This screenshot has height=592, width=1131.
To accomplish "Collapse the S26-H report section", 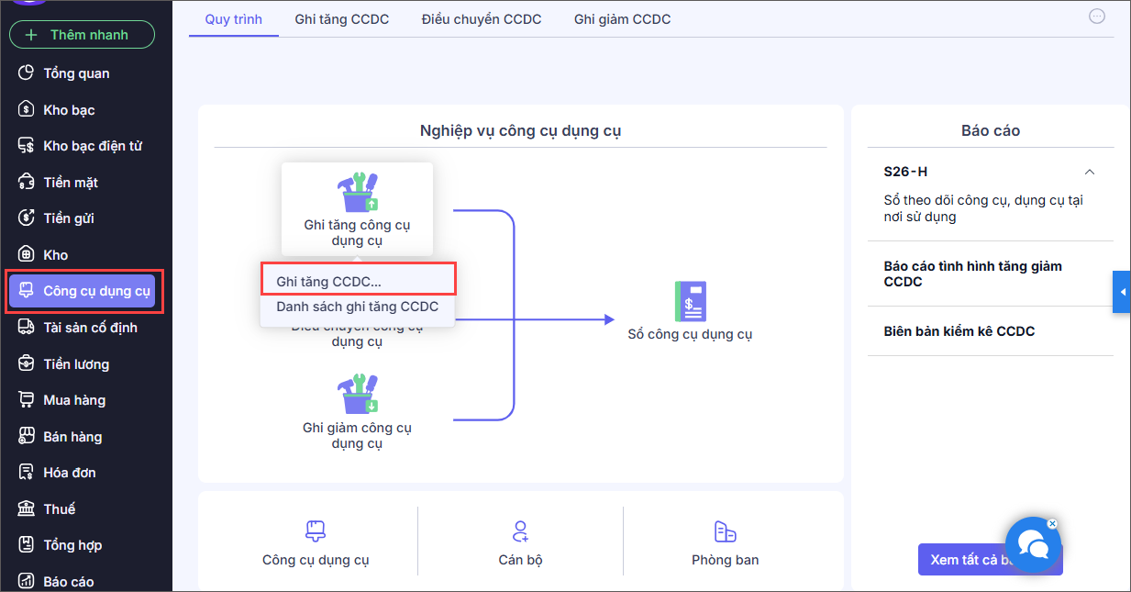I will click(1090, 172).
